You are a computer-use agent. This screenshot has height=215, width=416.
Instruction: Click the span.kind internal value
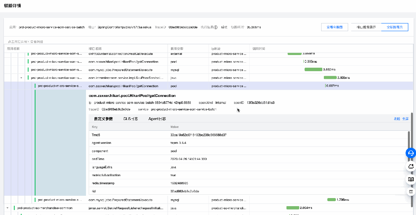click(x=221, y=102)
